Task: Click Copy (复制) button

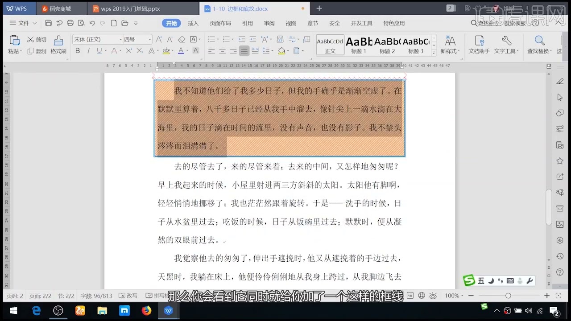Action: pyautogui.click(x=36, y=51)
